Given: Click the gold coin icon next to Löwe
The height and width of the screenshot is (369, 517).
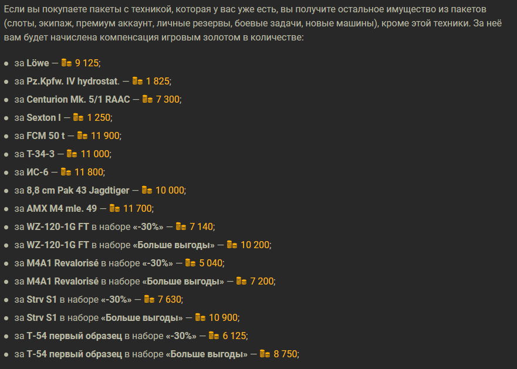Looking at the screenshot, I should [x=66, y=62].
